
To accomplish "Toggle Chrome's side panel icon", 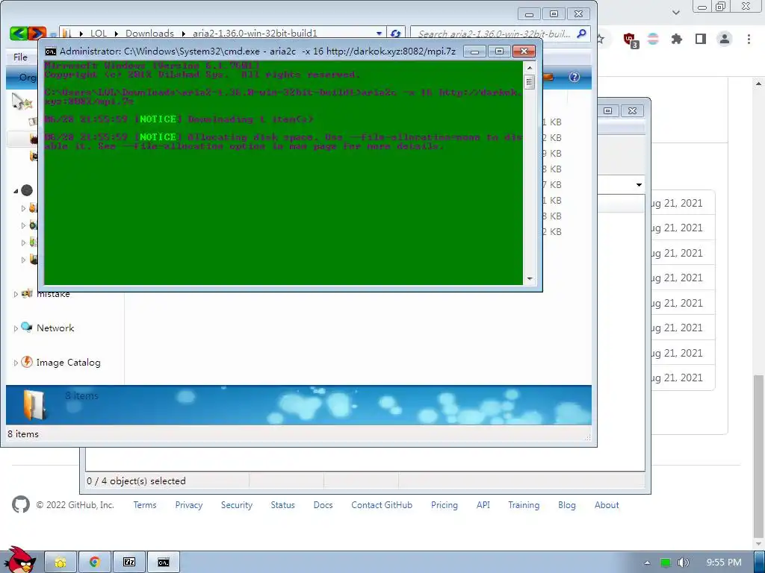I will pyautogui.click(x=701, y=39).
